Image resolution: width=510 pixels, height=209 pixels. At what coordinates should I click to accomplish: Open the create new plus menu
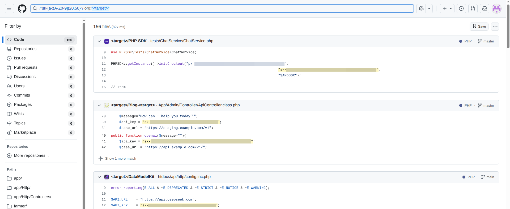447,8
